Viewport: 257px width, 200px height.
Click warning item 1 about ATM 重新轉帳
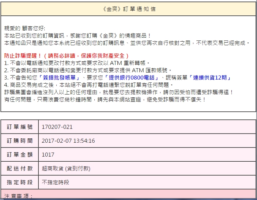[x=74, y=63]
